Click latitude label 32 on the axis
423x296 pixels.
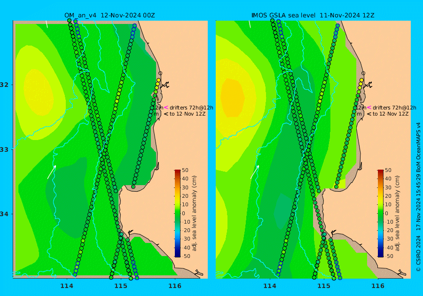[x=4, y=85]
